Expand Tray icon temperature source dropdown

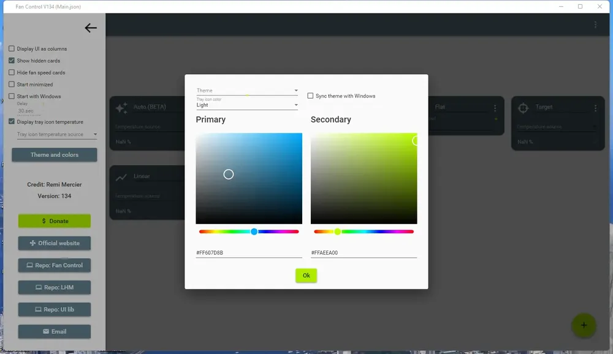coord(56,134)
